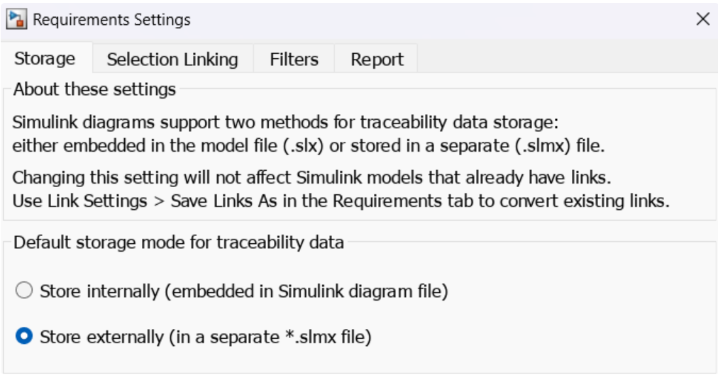This screenshot has width=718, height=375.
Task: Click the 'Use Link Settings > Save Links As' line
Action: click(x=341, y=201)
